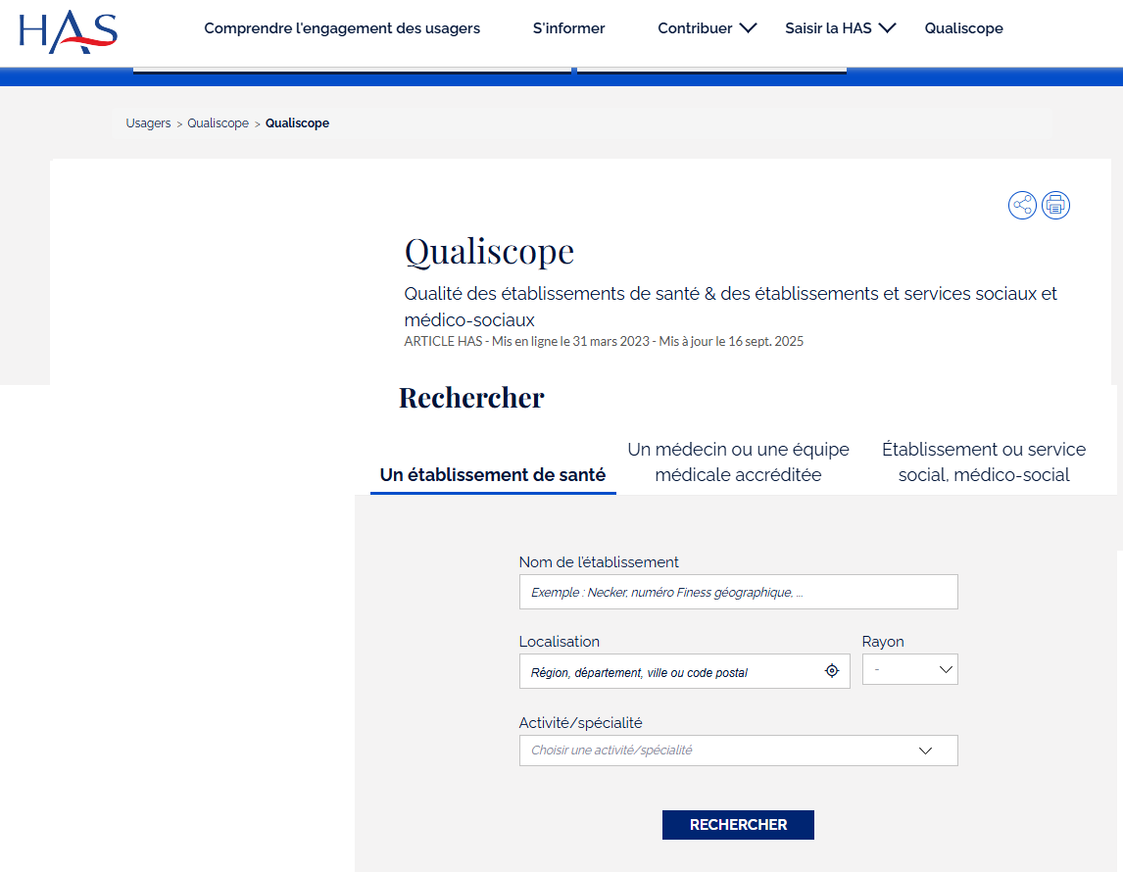Image resolution: width=1123 pixels, height=872 pixels.
Task: Go to Qualiscope in the top navigation
Action: (963, 28)
